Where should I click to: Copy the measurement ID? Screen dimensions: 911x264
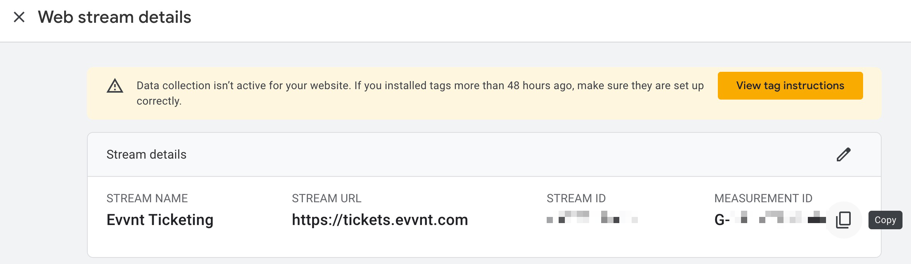(x=843, y=220)
